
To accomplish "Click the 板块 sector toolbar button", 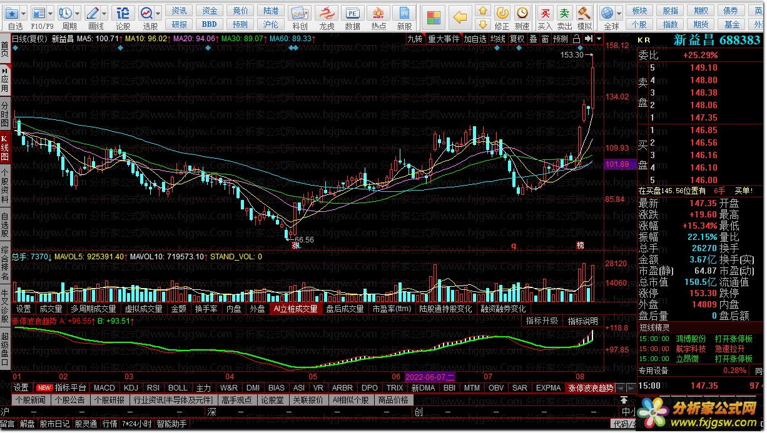I will click(639, 11).
